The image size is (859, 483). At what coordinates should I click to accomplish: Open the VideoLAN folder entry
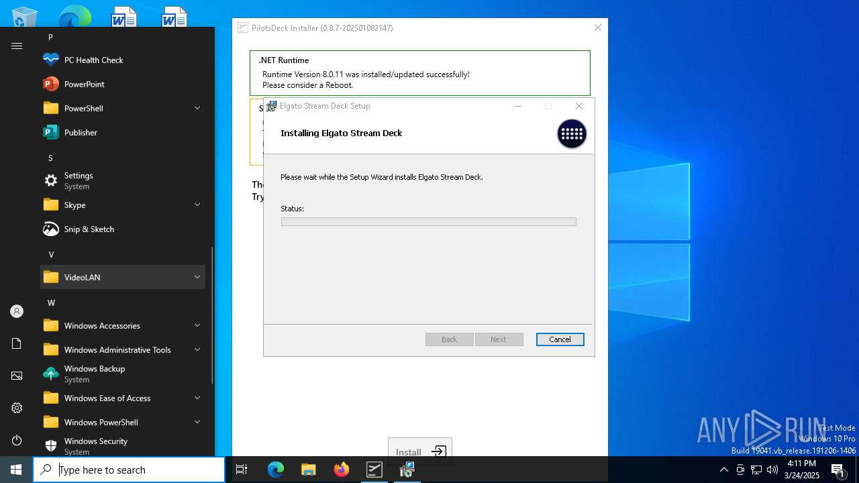tap(123, 277)
